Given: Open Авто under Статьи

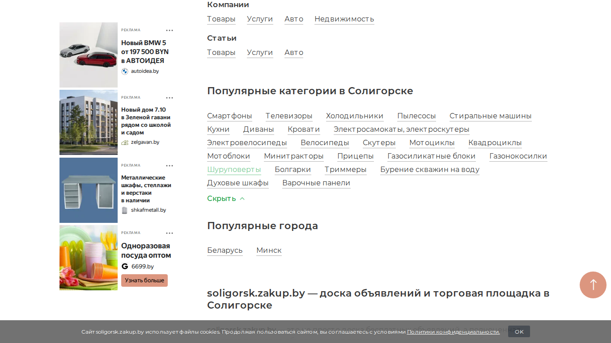Looking at the screenshot, I should pyautogui.click(x=294, y=52).
